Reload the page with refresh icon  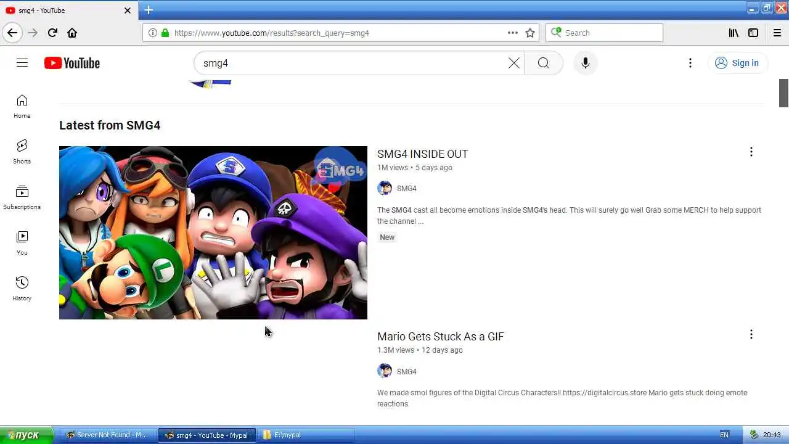click(52, 33)
